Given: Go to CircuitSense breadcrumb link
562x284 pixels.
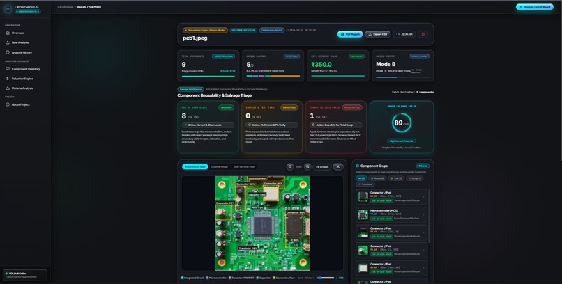Looking at the screenshot, I should pyautogui.click(x=65, y=7).
